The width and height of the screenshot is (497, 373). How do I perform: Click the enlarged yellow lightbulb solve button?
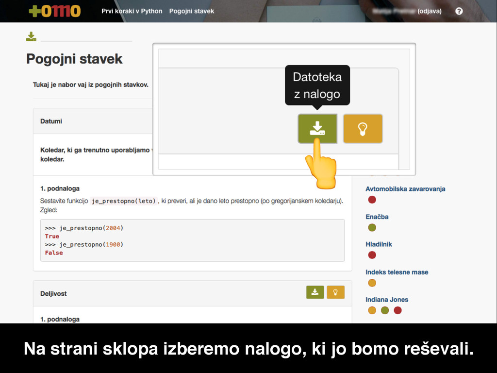pos(363,128)
